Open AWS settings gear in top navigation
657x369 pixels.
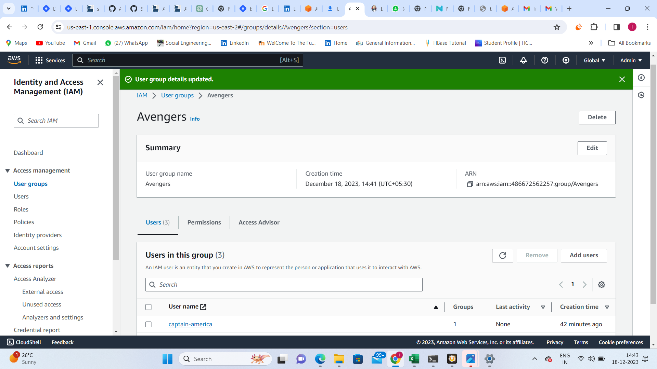(566, 60)
